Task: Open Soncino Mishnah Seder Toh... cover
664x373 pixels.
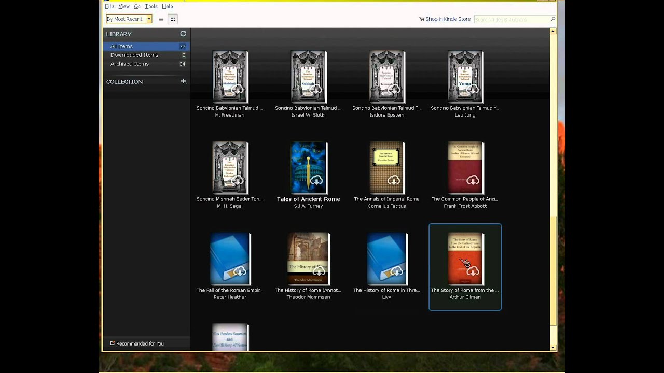Action: [x=230, y=168]
